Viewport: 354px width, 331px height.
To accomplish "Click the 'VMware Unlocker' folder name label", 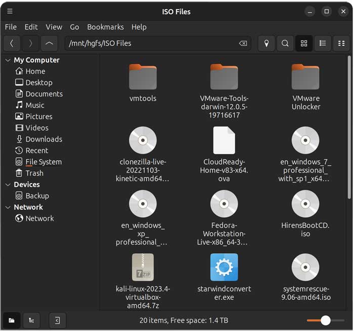I will point(305,103).
